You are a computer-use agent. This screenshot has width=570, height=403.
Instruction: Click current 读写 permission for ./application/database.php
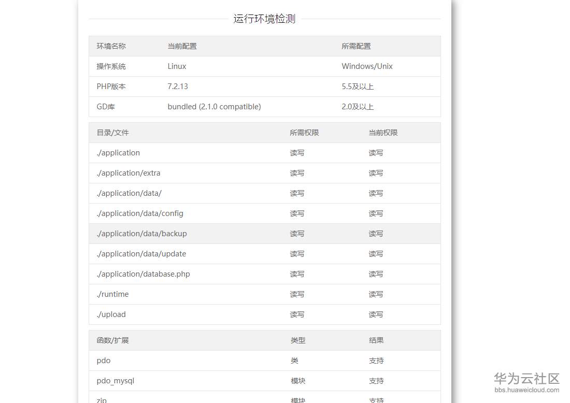pos(376,274)
